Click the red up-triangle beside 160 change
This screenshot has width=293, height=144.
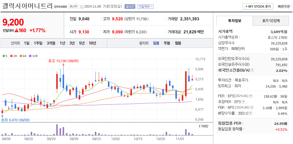(x=16, y=31)
